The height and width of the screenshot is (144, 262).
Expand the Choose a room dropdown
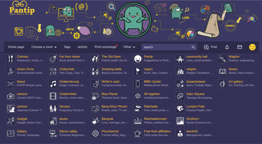tap(44, 47)
